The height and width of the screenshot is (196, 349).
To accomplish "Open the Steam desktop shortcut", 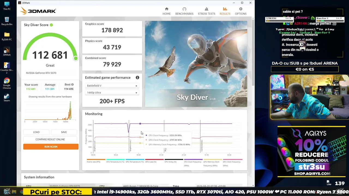I will (7, 97).
